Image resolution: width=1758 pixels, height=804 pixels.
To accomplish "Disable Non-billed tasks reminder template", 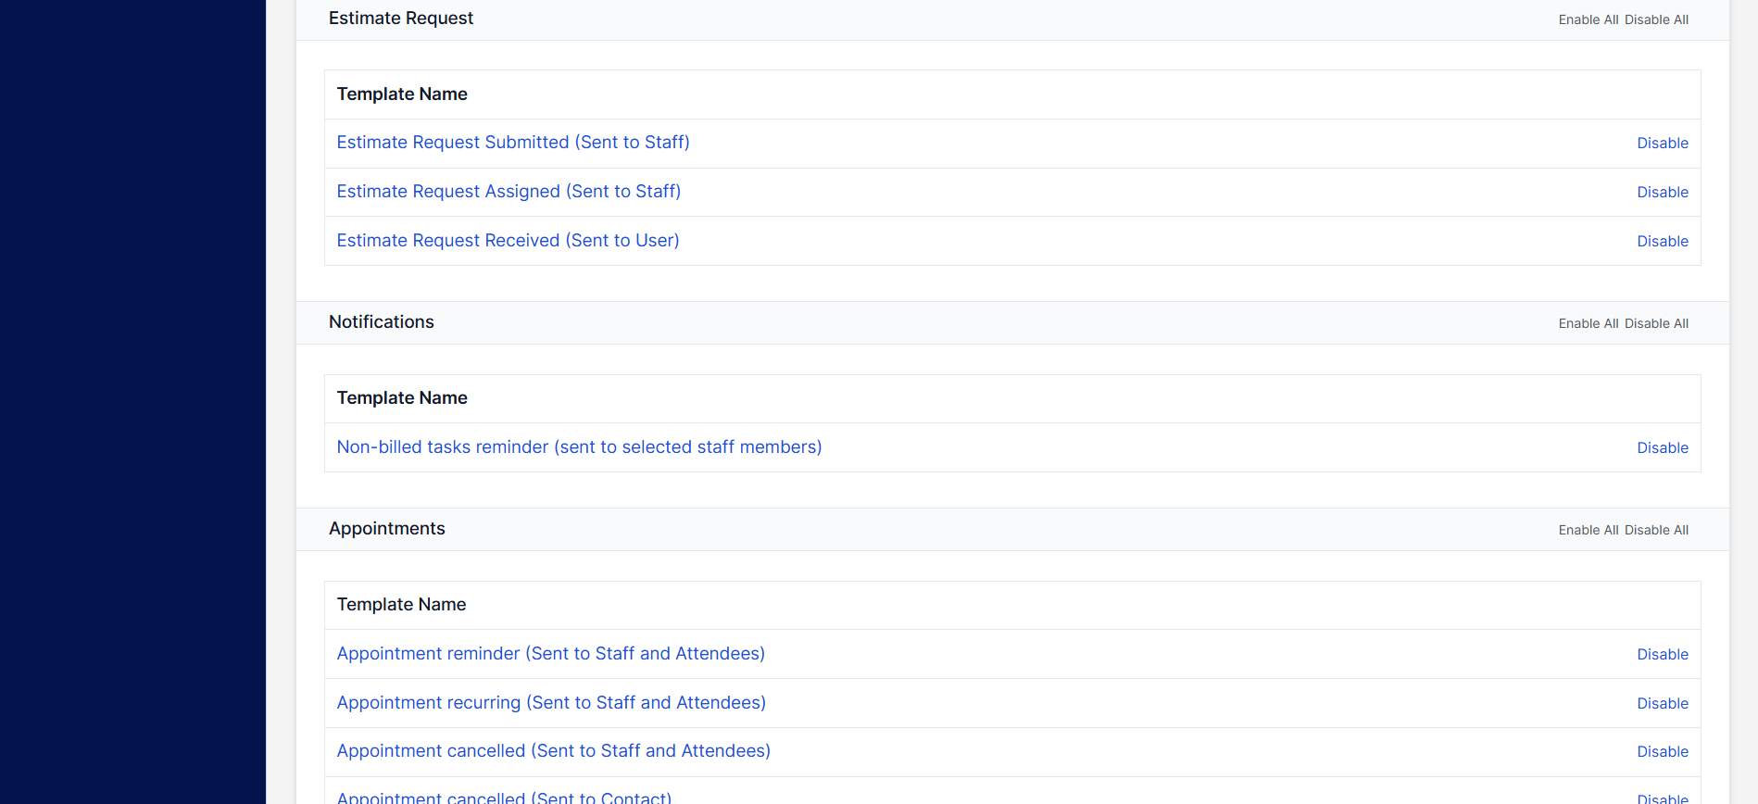I will [1663, 448].
